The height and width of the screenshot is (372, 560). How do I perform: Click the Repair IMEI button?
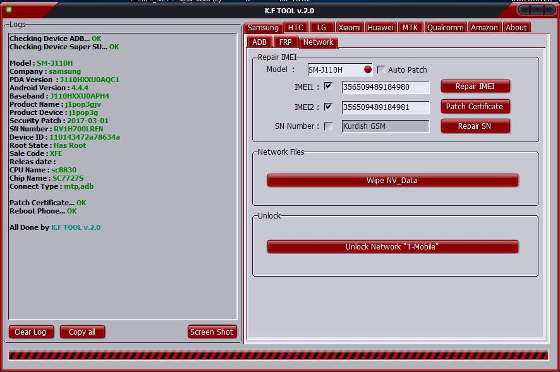click(475, 86)
